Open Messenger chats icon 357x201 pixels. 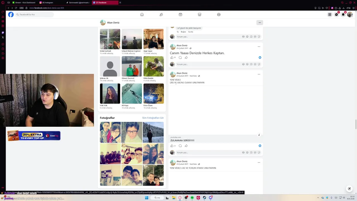[336, 15]
